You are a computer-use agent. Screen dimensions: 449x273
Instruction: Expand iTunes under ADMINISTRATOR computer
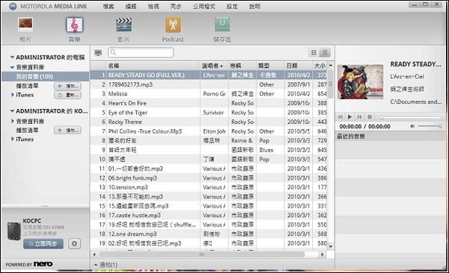[13, 95]
